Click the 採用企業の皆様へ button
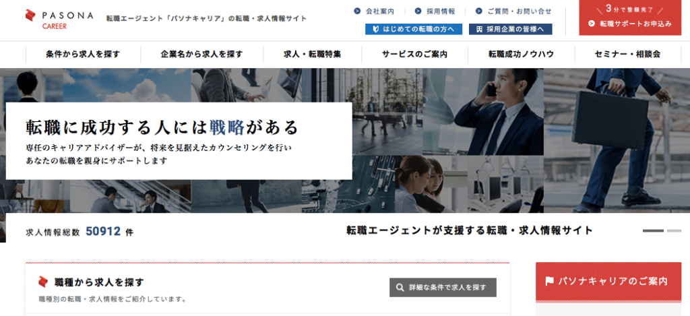690x316 pixels. click(511, 29)
